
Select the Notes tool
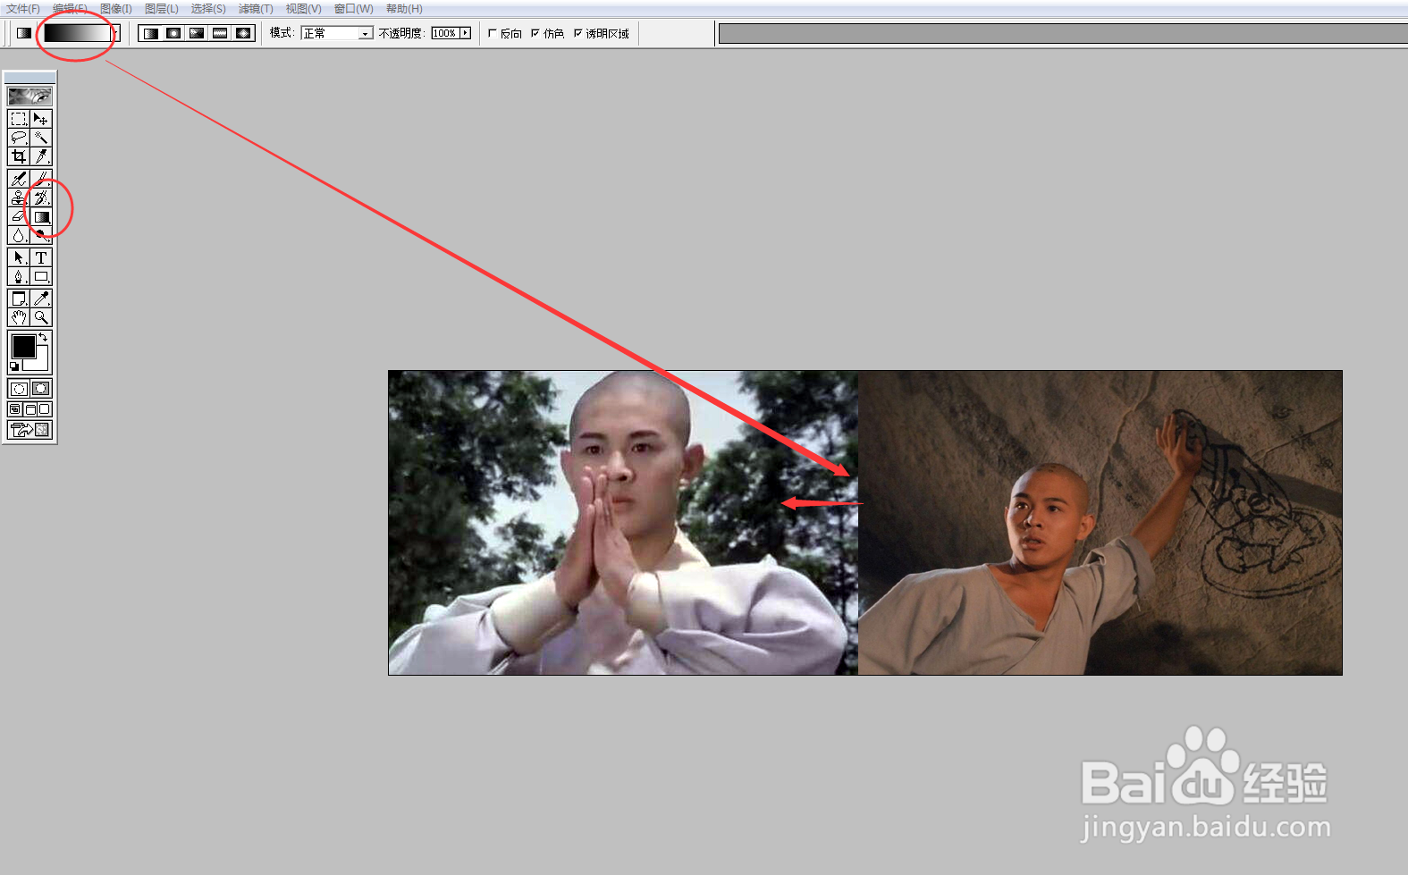(x=18, y=299)
